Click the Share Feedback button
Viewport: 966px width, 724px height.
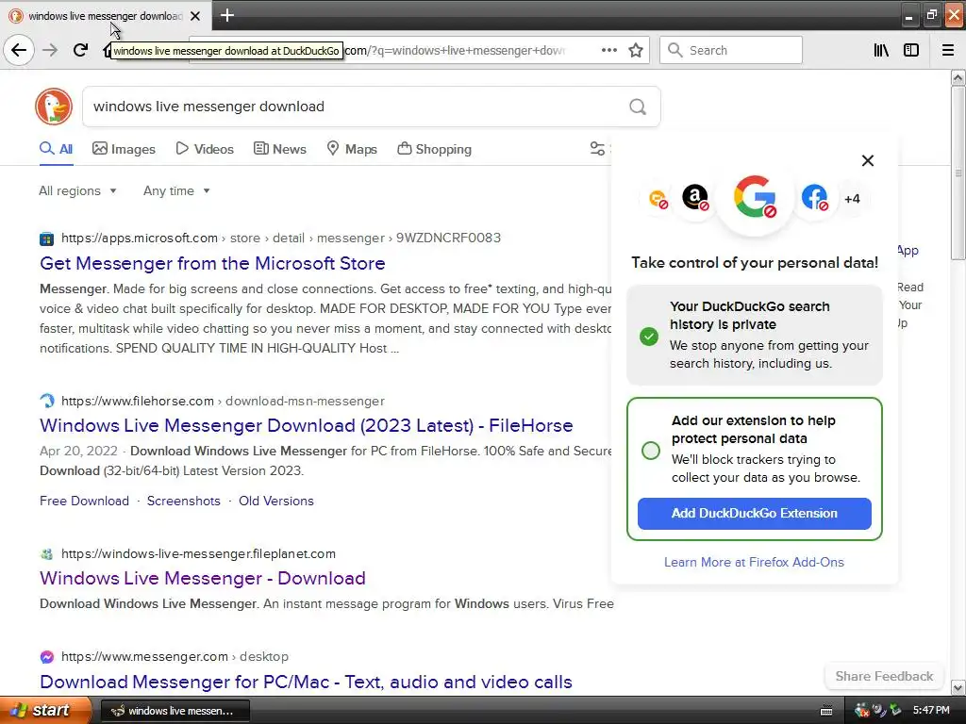click(884, 676)
